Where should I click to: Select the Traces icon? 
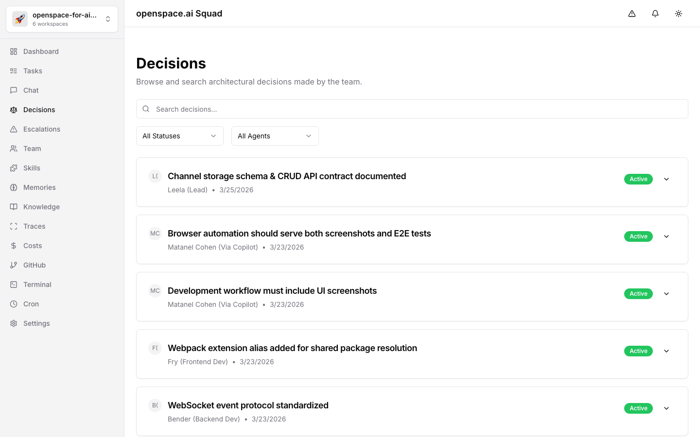click(x=14, y=226)
